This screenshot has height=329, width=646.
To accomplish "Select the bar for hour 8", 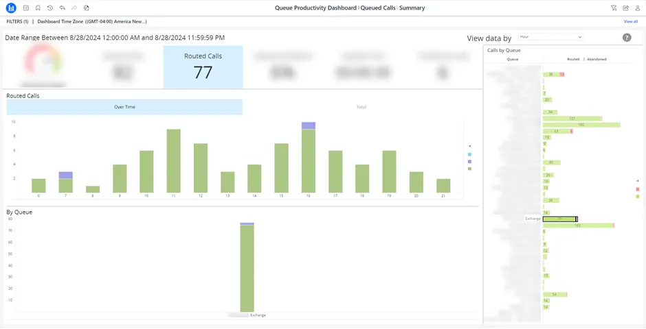I will (93, 189).
